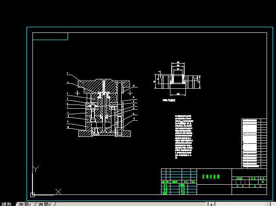Click leader number 1 at the assembly's top-left

pos(68,73)
